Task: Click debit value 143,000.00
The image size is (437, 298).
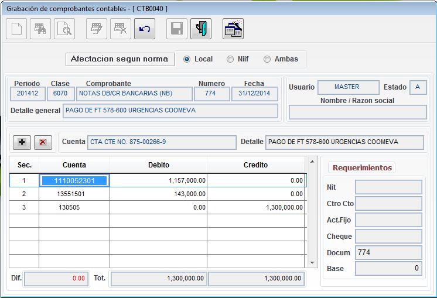Action: coord(158,194)
